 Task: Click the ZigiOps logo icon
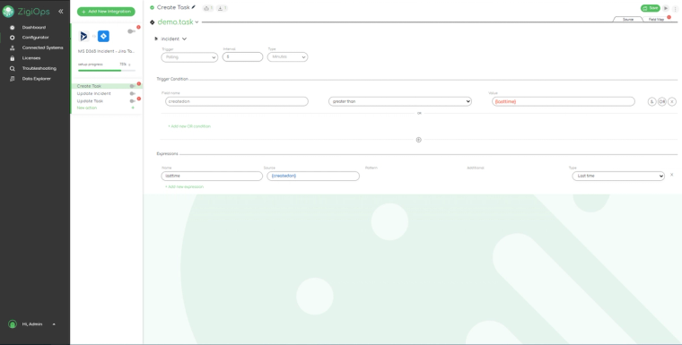tap(8, 12)
